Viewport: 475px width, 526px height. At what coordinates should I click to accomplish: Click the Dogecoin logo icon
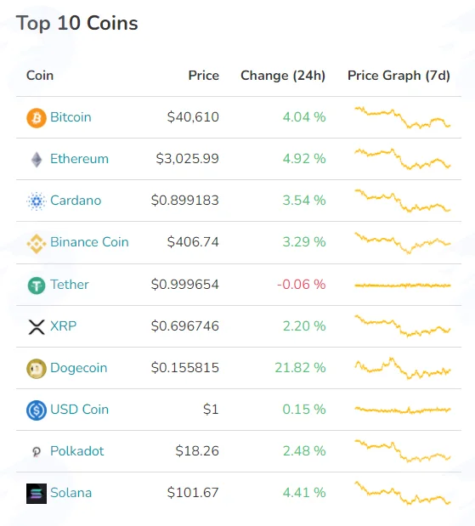(37, 369)
